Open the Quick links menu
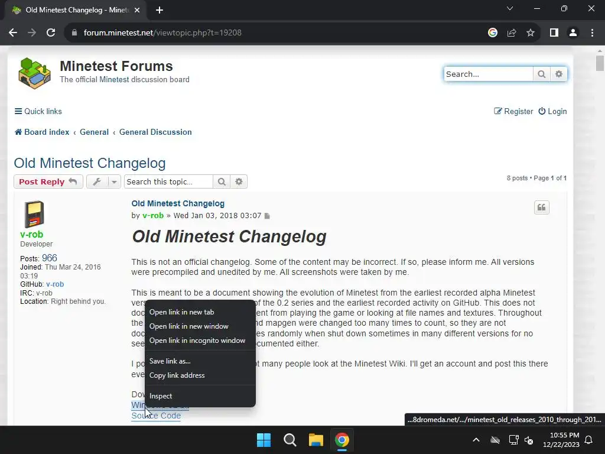605x454 pixels. point(38,111)
